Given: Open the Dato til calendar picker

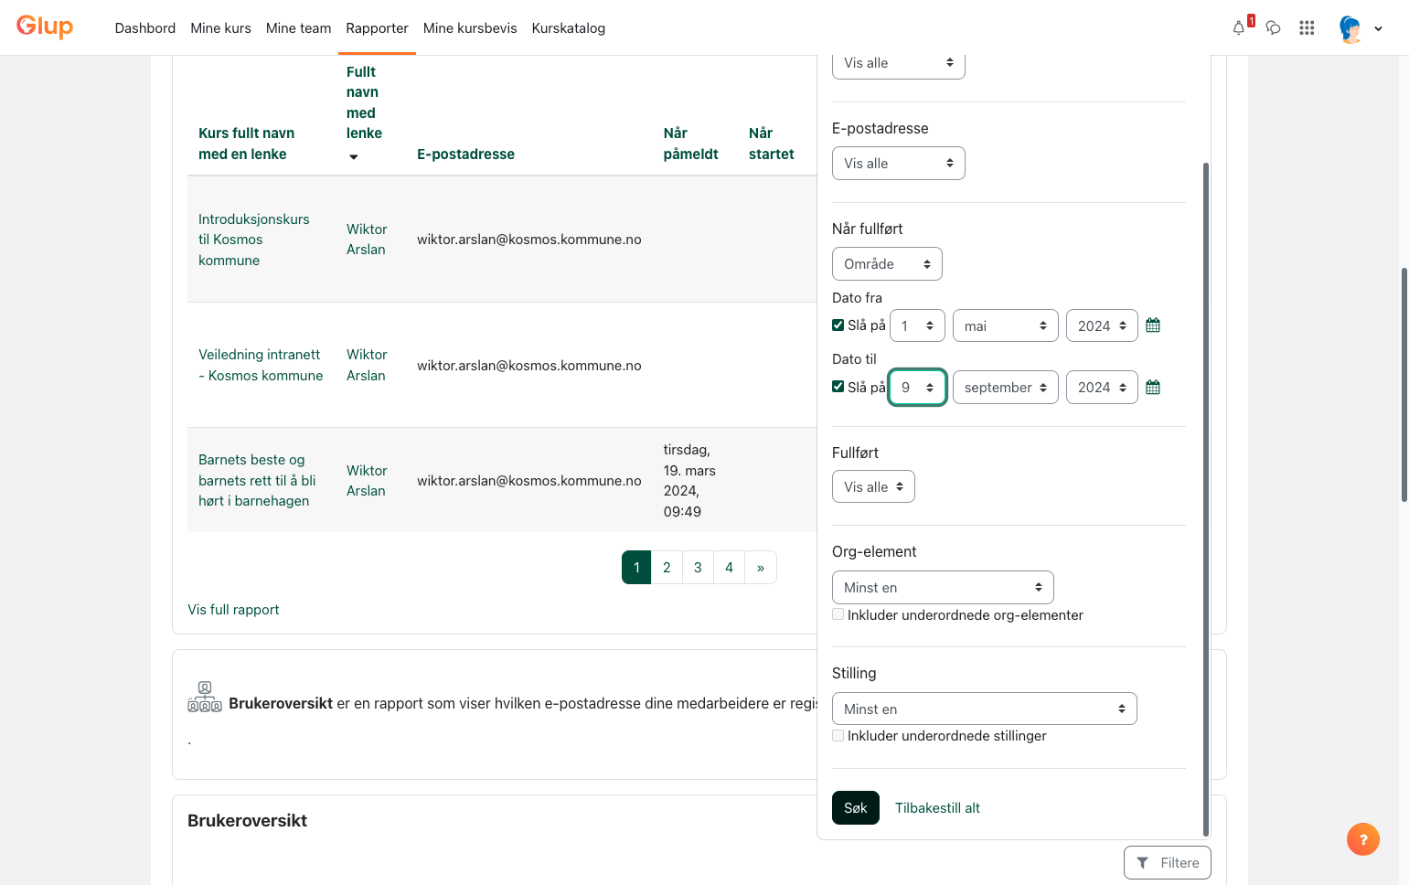Looking at the screenshot, I should coord(1153,388).
